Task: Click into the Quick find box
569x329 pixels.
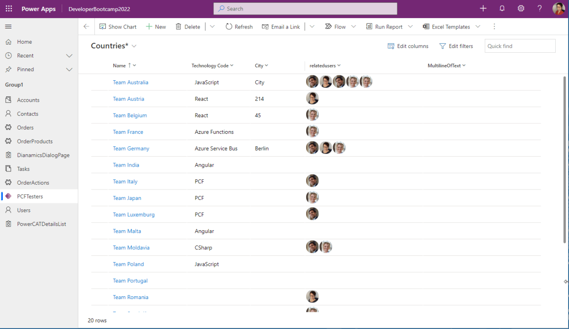Action: point(520,46)
